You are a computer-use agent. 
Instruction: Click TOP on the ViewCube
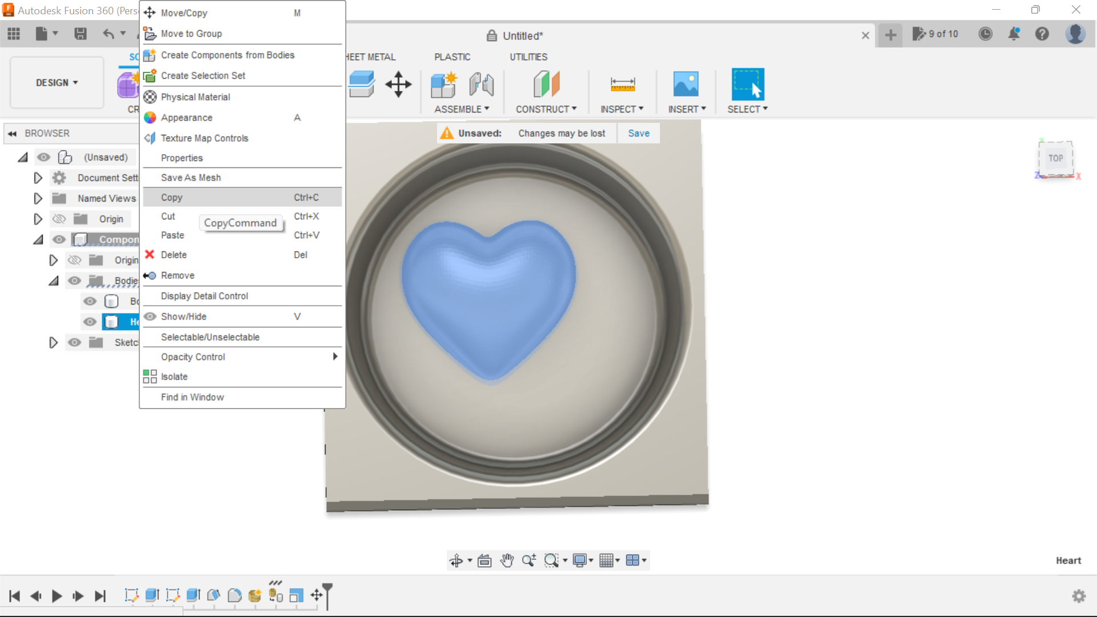pyautogui.click(x=1056, y=158)
